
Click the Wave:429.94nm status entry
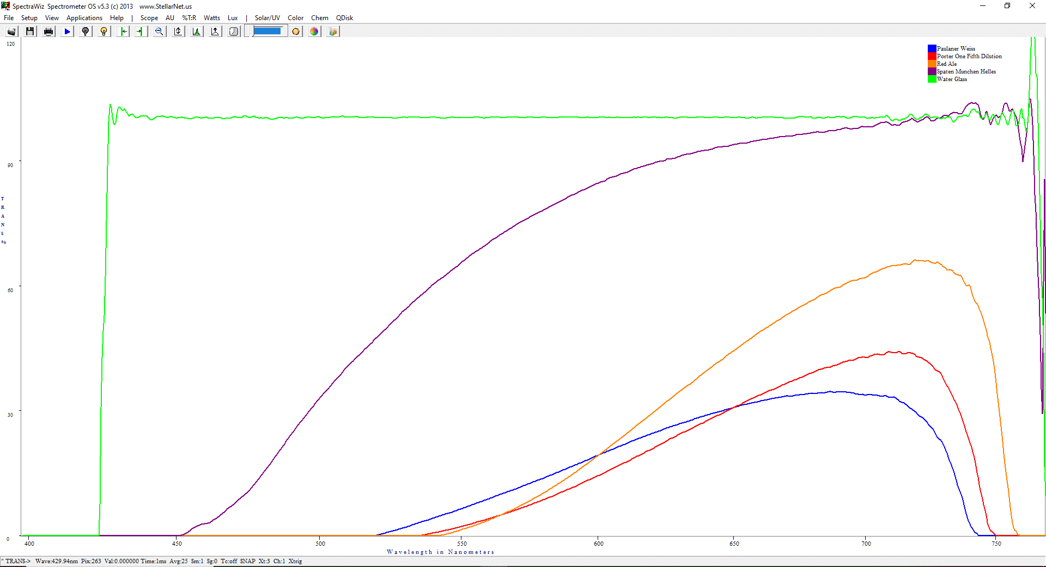click(x=57, y=561)
